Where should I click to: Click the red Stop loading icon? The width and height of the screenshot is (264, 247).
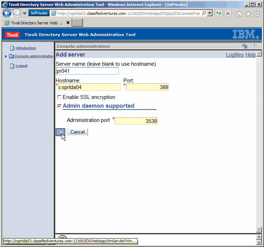tap(228, 13)
